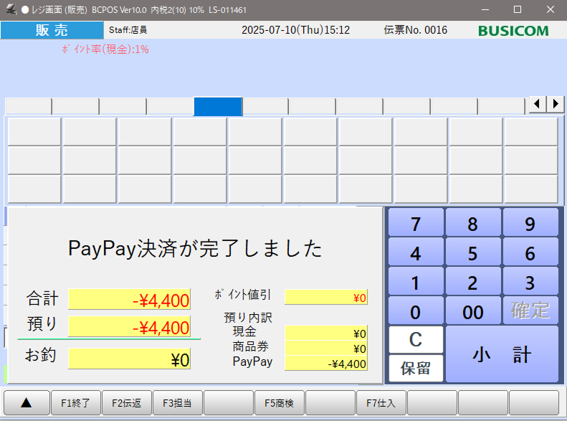
Task: Tap the 00 double-zero key
Action: point(472,311)
